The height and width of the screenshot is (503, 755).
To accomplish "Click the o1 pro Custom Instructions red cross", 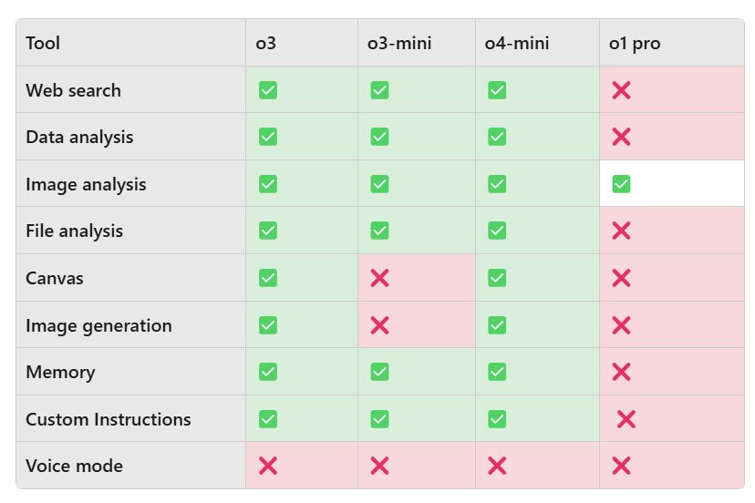I will [x=626, y=419].
